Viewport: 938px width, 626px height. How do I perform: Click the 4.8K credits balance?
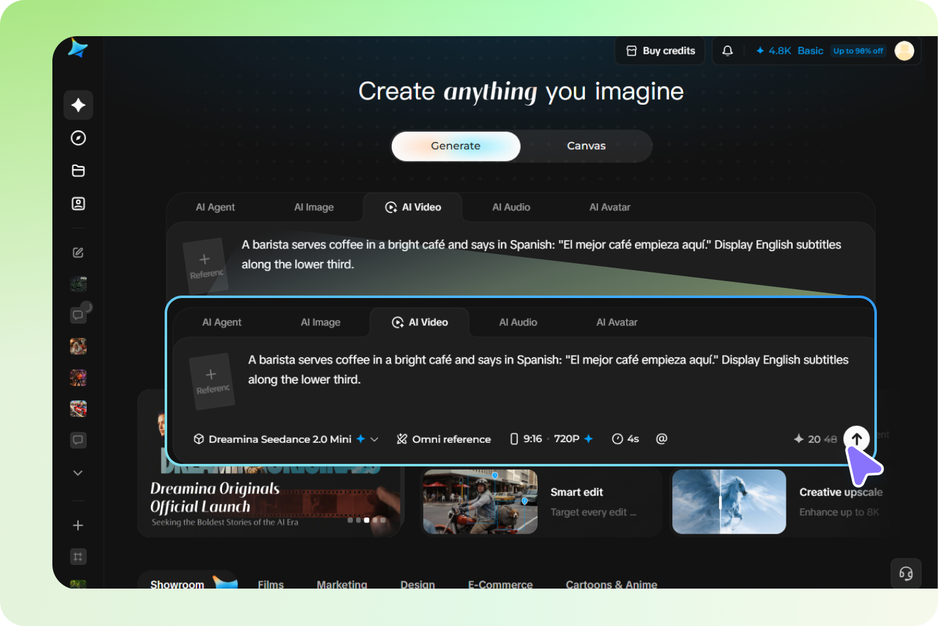coord(773,51)
